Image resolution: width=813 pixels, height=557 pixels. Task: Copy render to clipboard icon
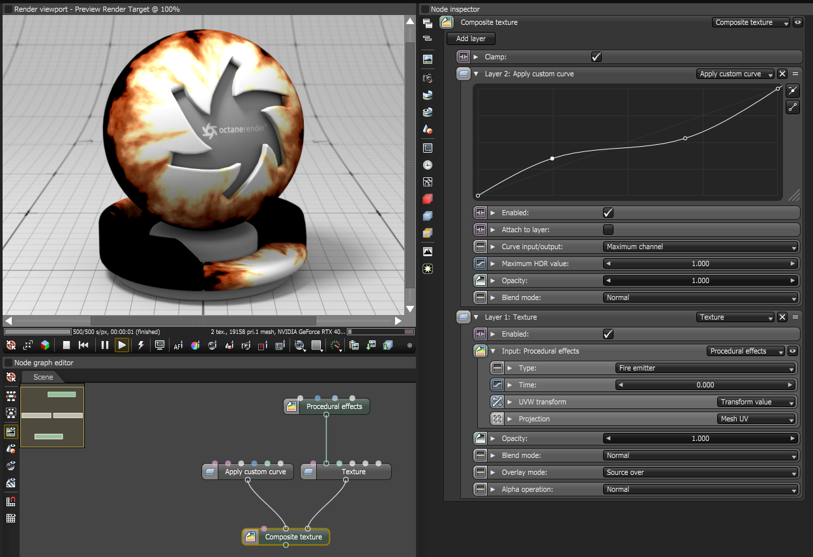354,345
